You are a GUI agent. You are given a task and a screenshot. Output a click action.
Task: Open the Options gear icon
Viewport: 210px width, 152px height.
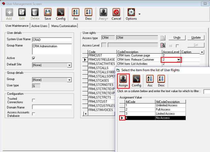coord(131,12)
